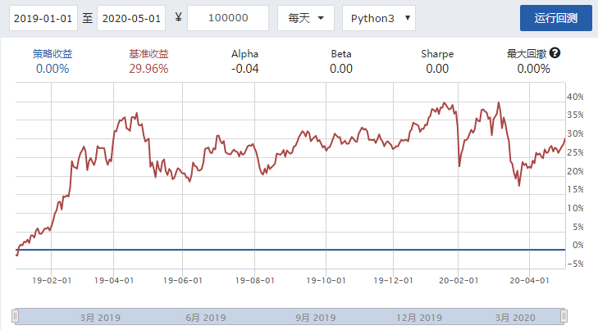Screen dimensions: 598x330
Task: Run the backtest with 运行回测 button
Action: pos(555,17)
